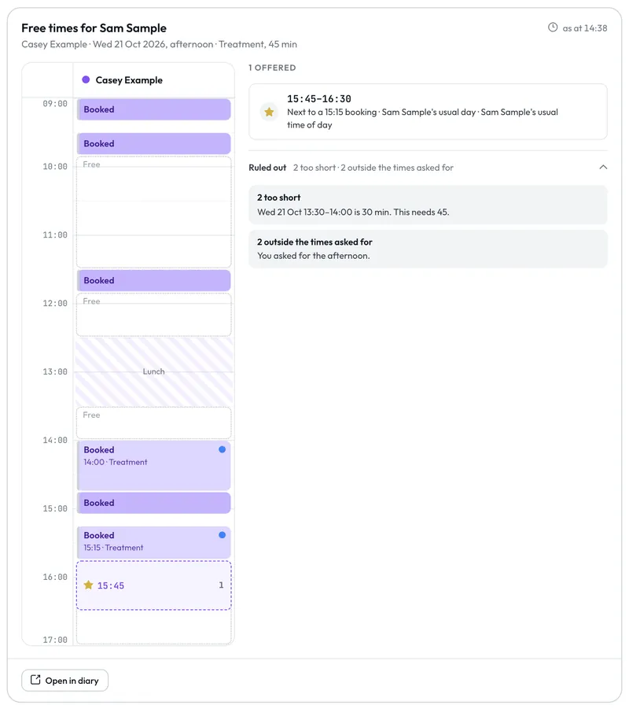This screenshot has height=709, width=629.
Task: Open the 2 too short explanation card
Action: pyautogui.click(x=428, y=205)
